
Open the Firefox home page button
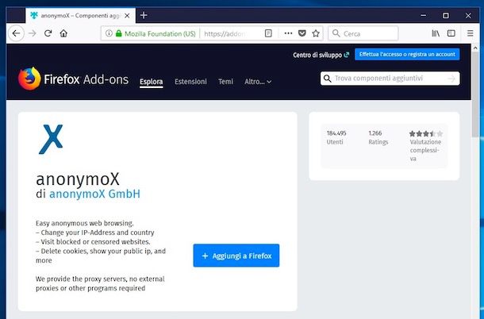[x=63, y=33]
